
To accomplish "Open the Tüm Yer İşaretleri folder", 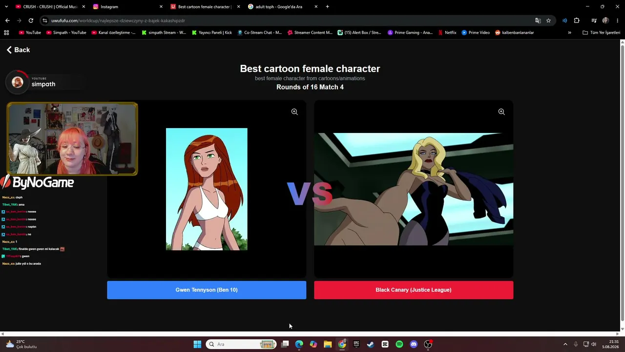I will (601, 33).
